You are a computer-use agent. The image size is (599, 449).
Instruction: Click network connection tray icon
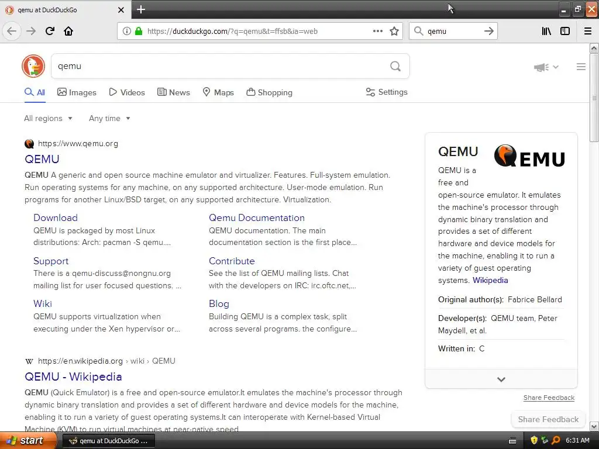(x=545, y=440)
